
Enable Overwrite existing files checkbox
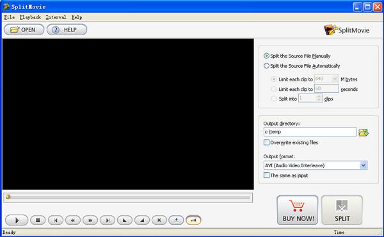click(x=266, y=142)
